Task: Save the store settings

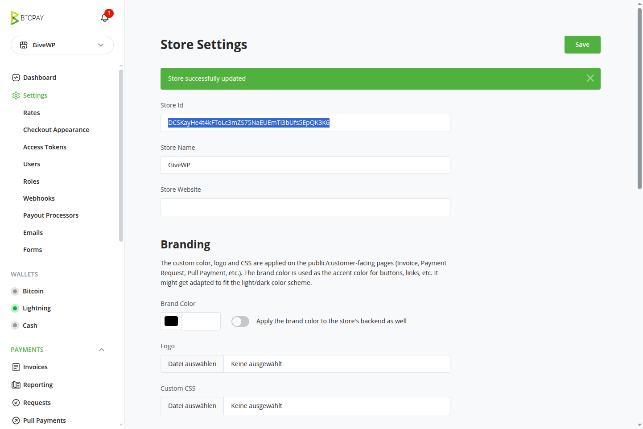Action: coord(582,45)
